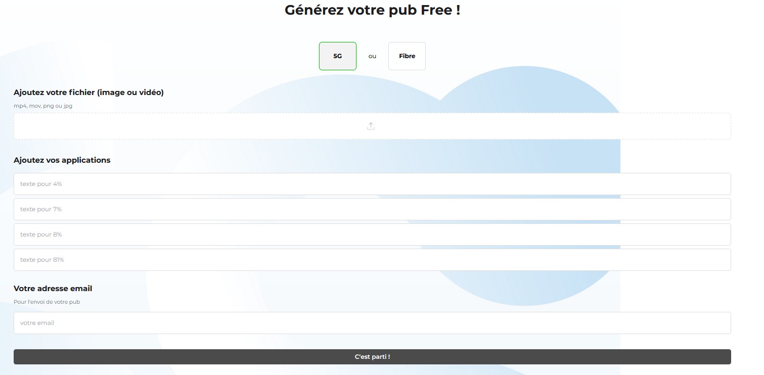Click the 'mp4, mov, png ou jpg' hint

point(43,106)
